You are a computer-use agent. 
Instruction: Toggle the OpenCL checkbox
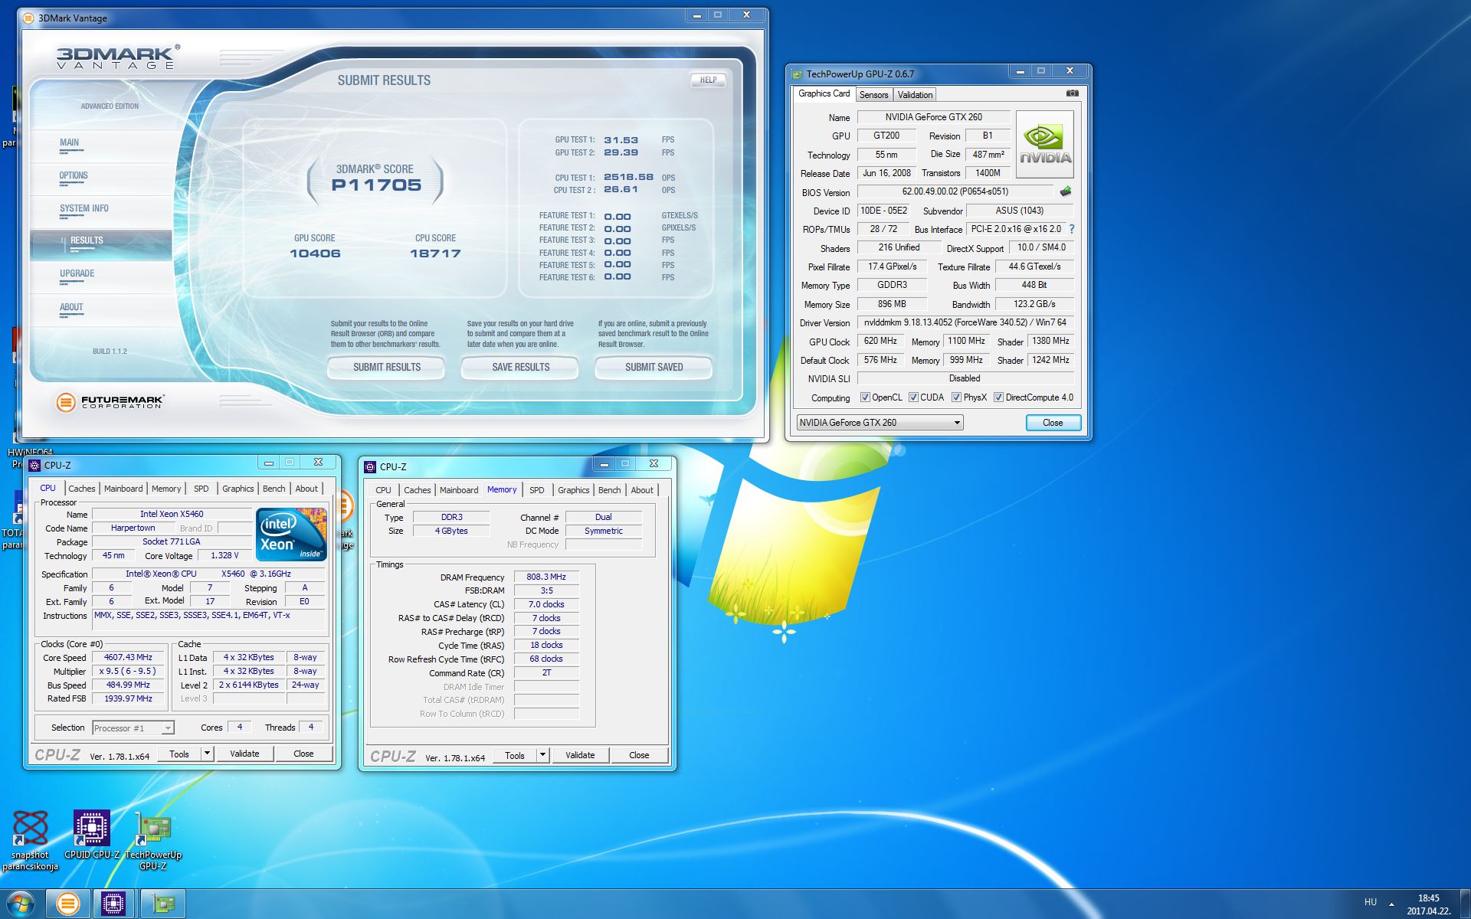(x=865, y=397)
